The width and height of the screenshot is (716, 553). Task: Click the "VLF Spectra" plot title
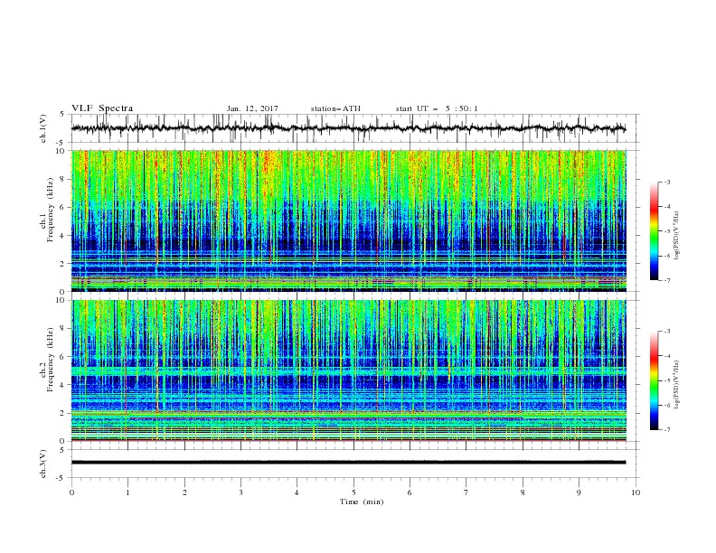102,108
